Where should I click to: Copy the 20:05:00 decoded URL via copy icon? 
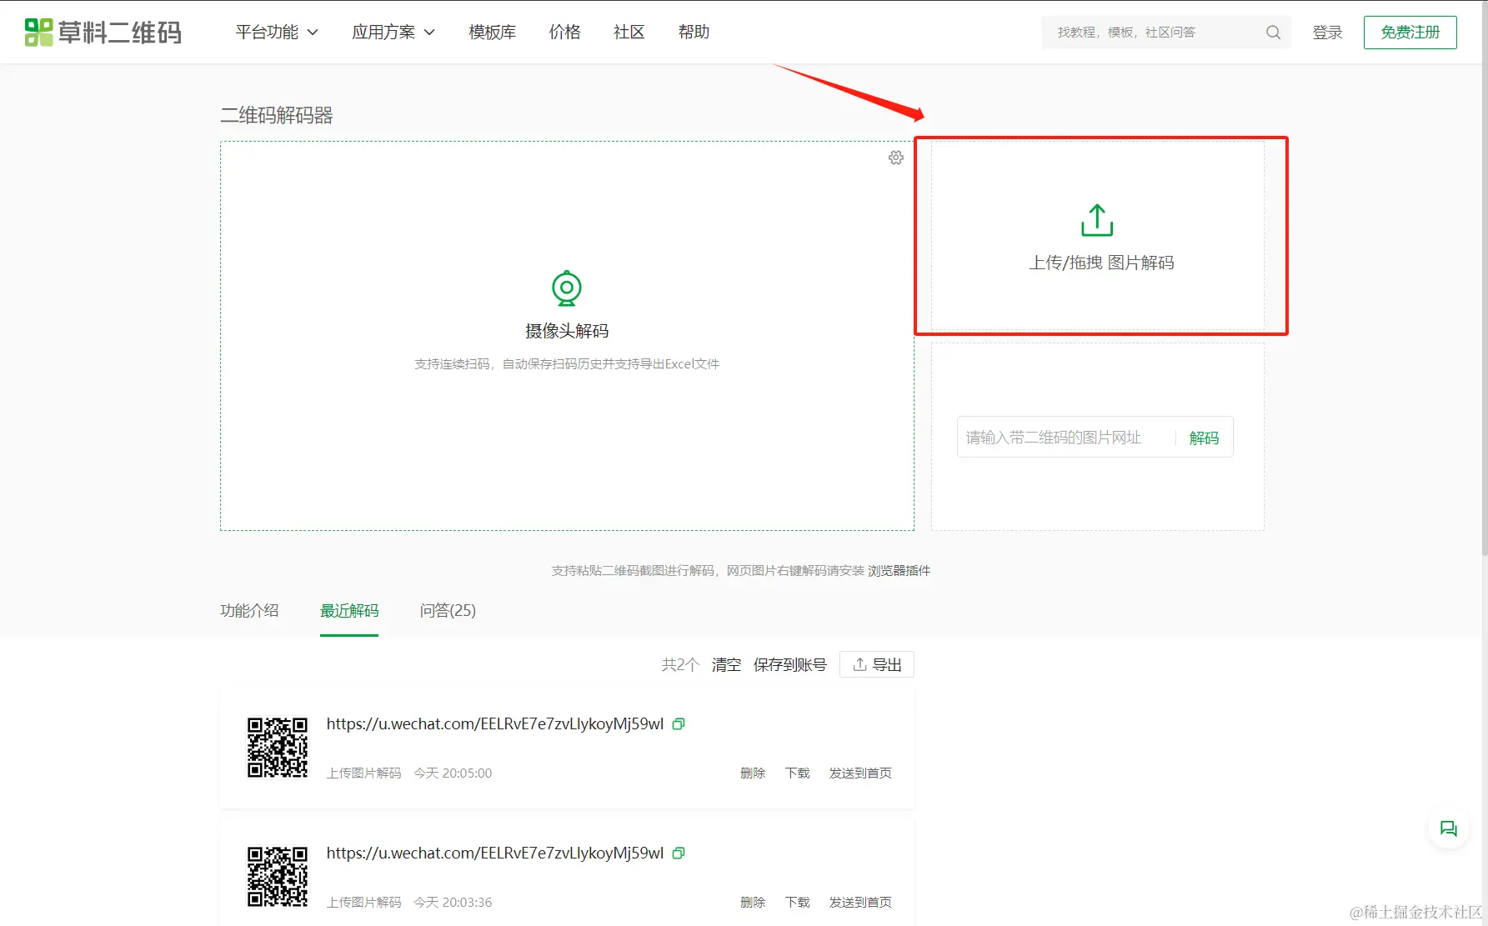click(679, 724)
